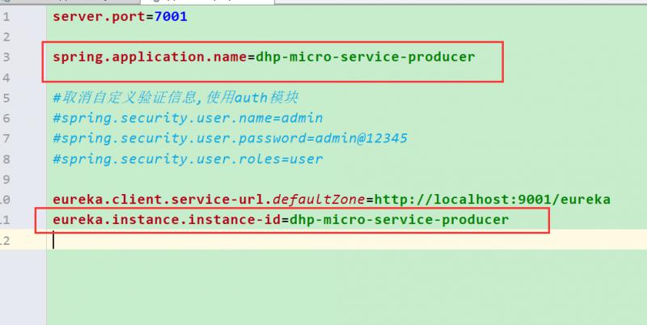Click the empty highlighted last line

(347, 240)
